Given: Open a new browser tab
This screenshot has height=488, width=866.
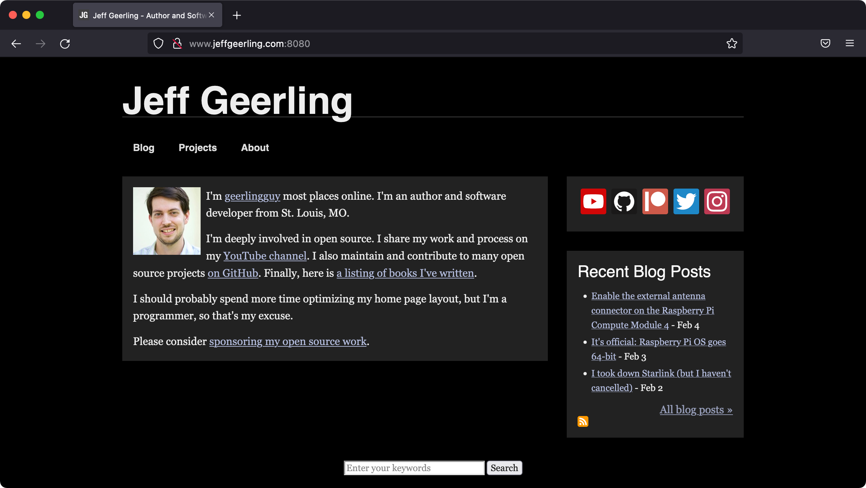Looking at the screenshot, I should pos(237,15).
